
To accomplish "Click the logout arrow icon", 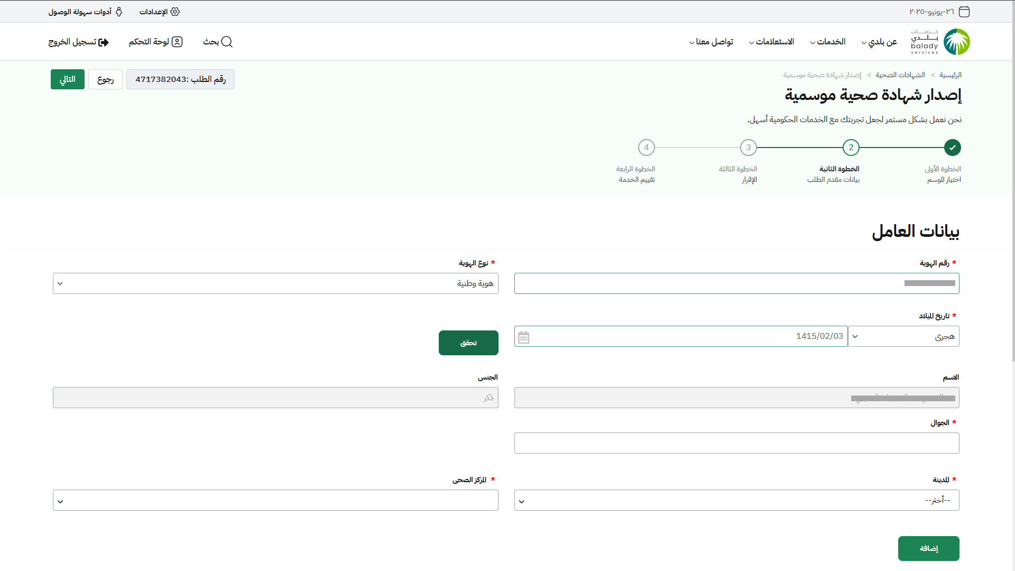I will 104,42.
